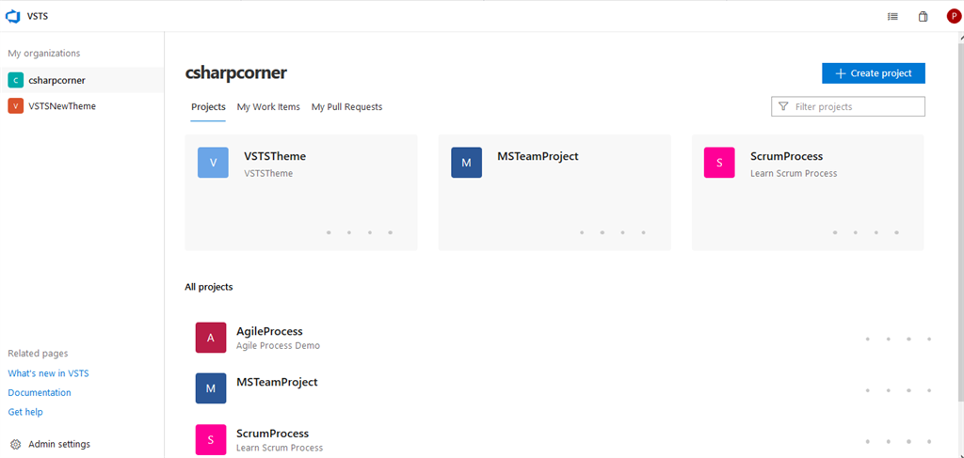Click the VSTS logo icon
The width and height of the screenshot is (964, 458).
[13, 15]
